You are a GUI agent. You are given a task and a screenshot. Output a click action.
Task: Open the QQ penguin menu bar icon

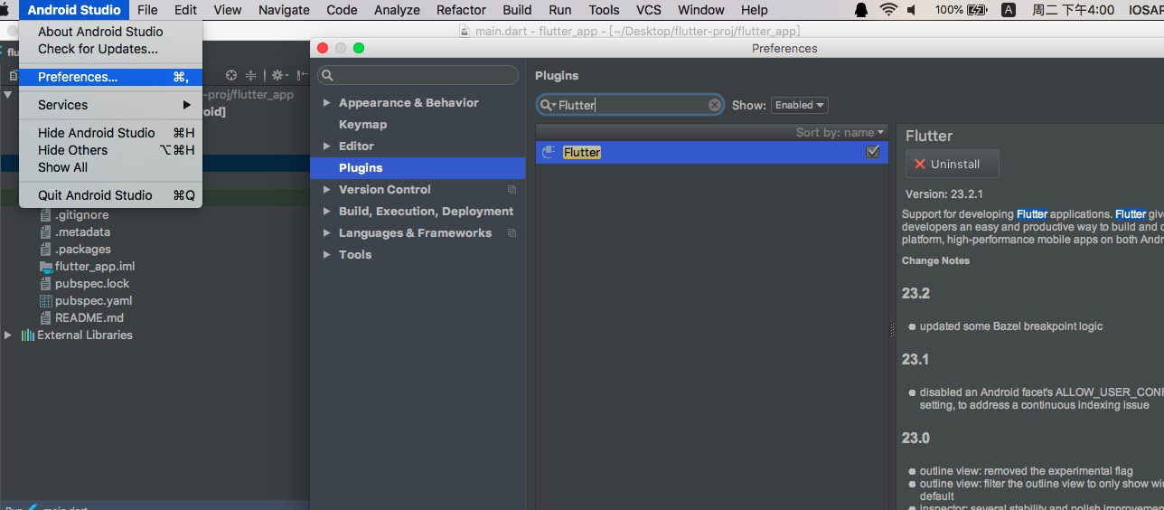[861, 10]
